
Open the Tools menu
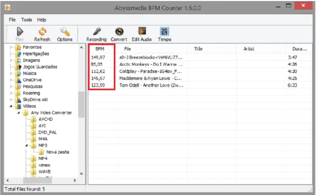click(27, 20)
